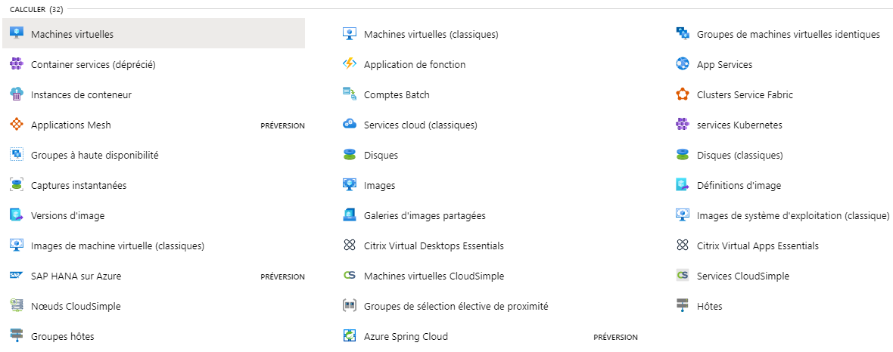Click the SAP HANA sur Azure logo
Screen dimensions: 893x352
point(17,276)
